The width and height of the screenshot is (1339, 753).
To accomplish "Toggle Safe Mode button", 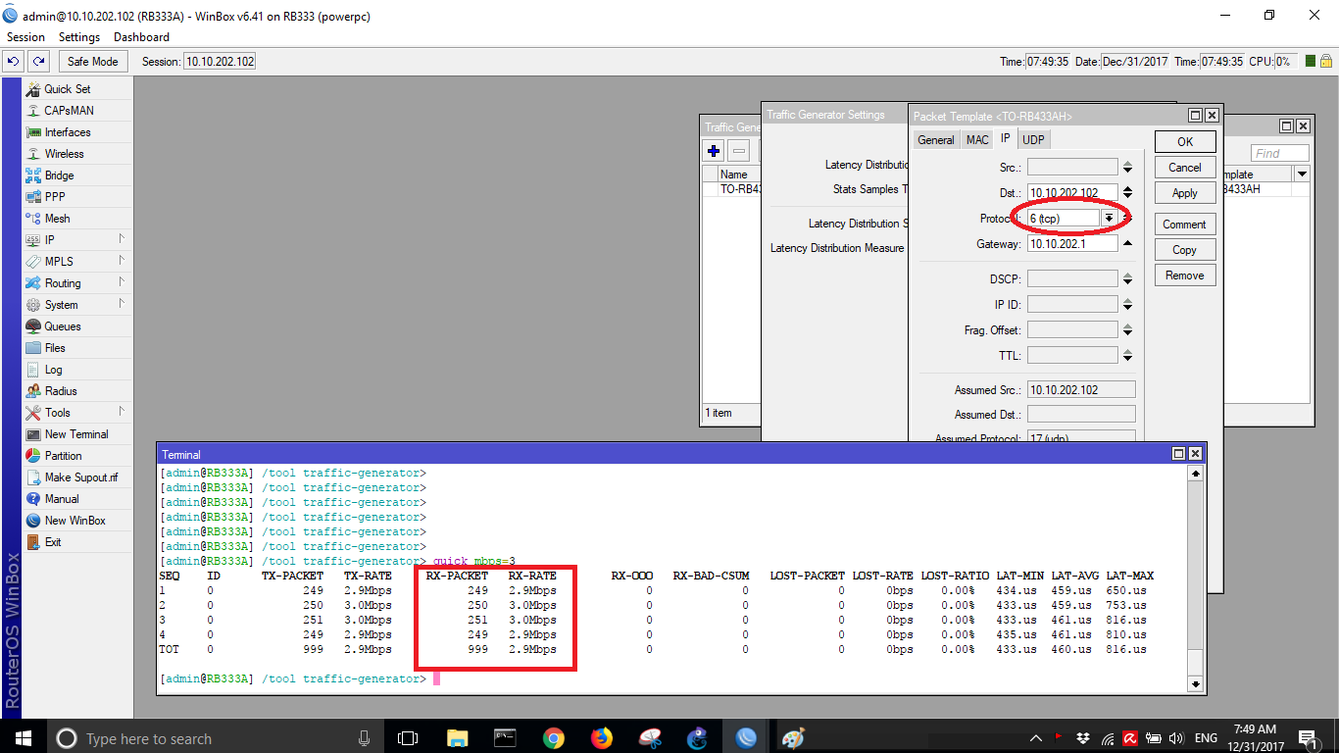I will point(92,62).
